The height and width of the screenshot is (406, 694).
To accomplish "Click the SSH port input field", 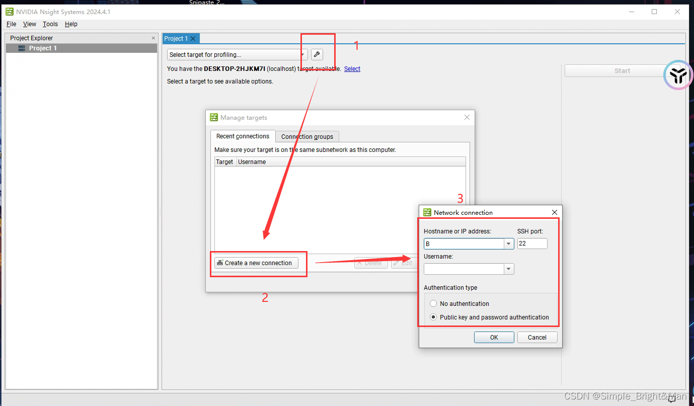I will point(532,244).
